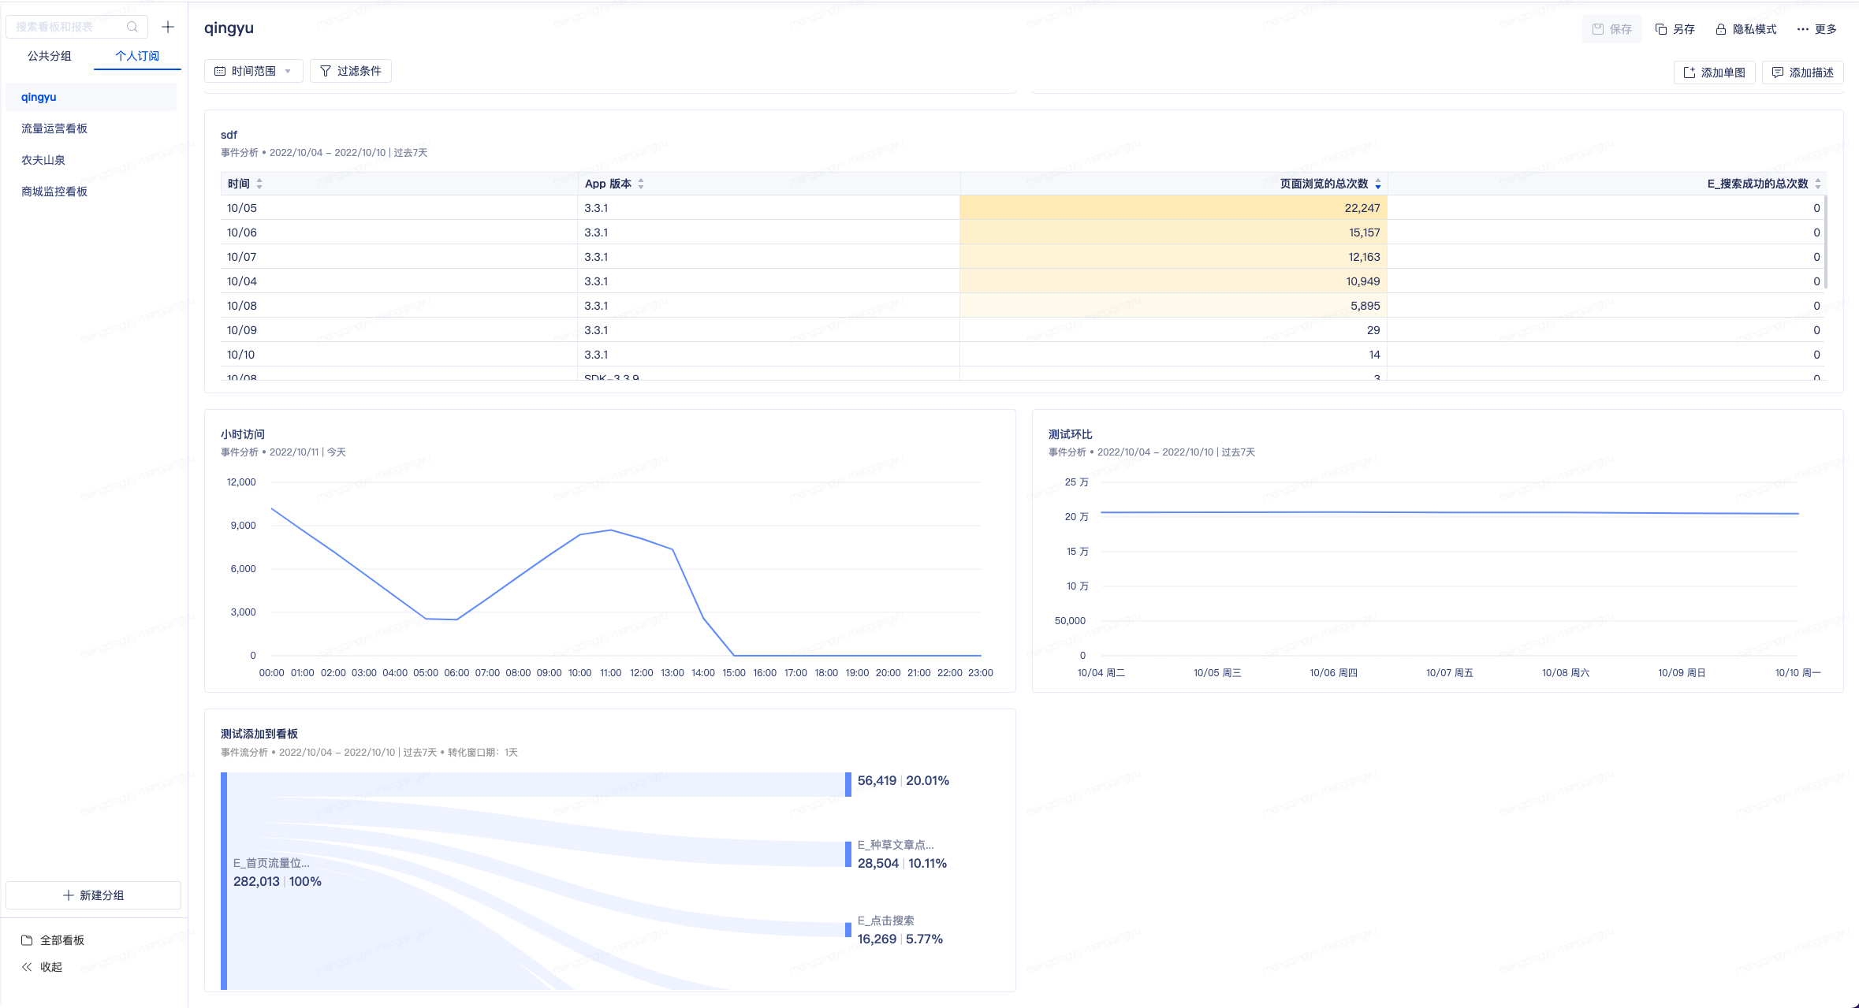Image resolution: width=1859 pixels, height=1008 pixels.
Task: Click the folder icon for all dashboards
Action: coord(27,940)
